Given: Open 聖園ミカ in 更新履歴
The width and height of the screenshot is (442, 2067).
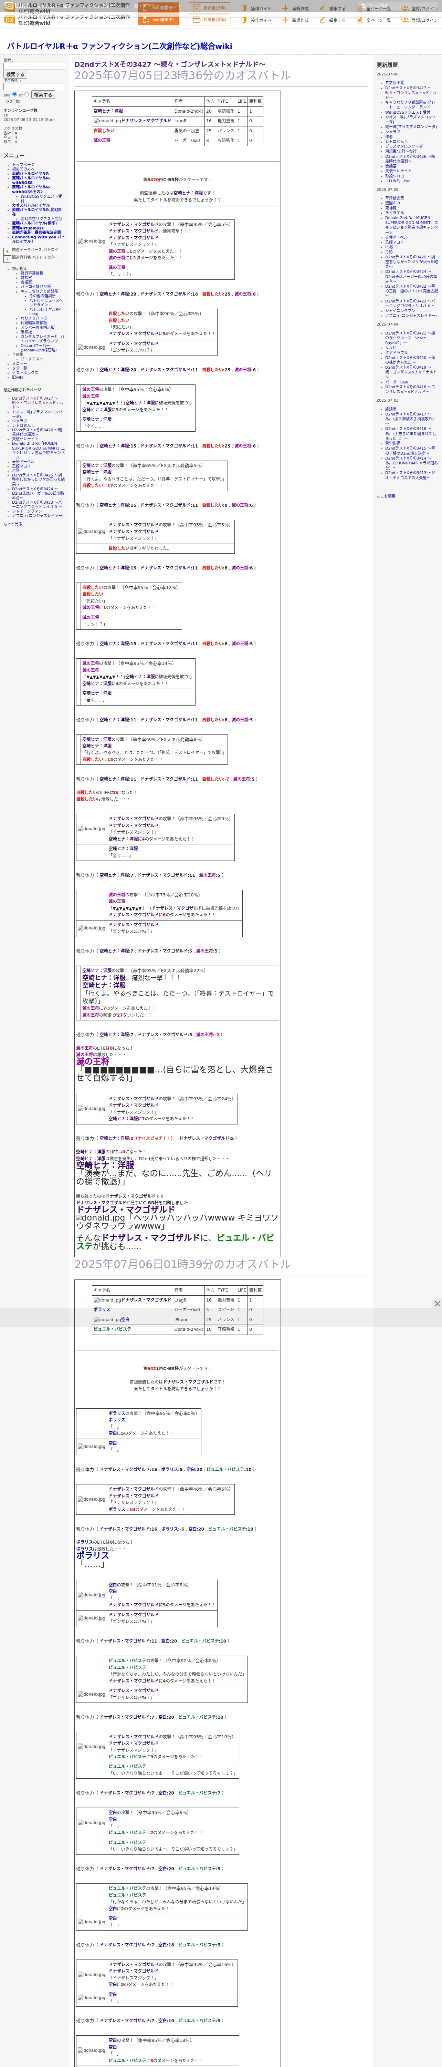Looking at the screenshot, I should pyautogui.click(x=392, y=203).
